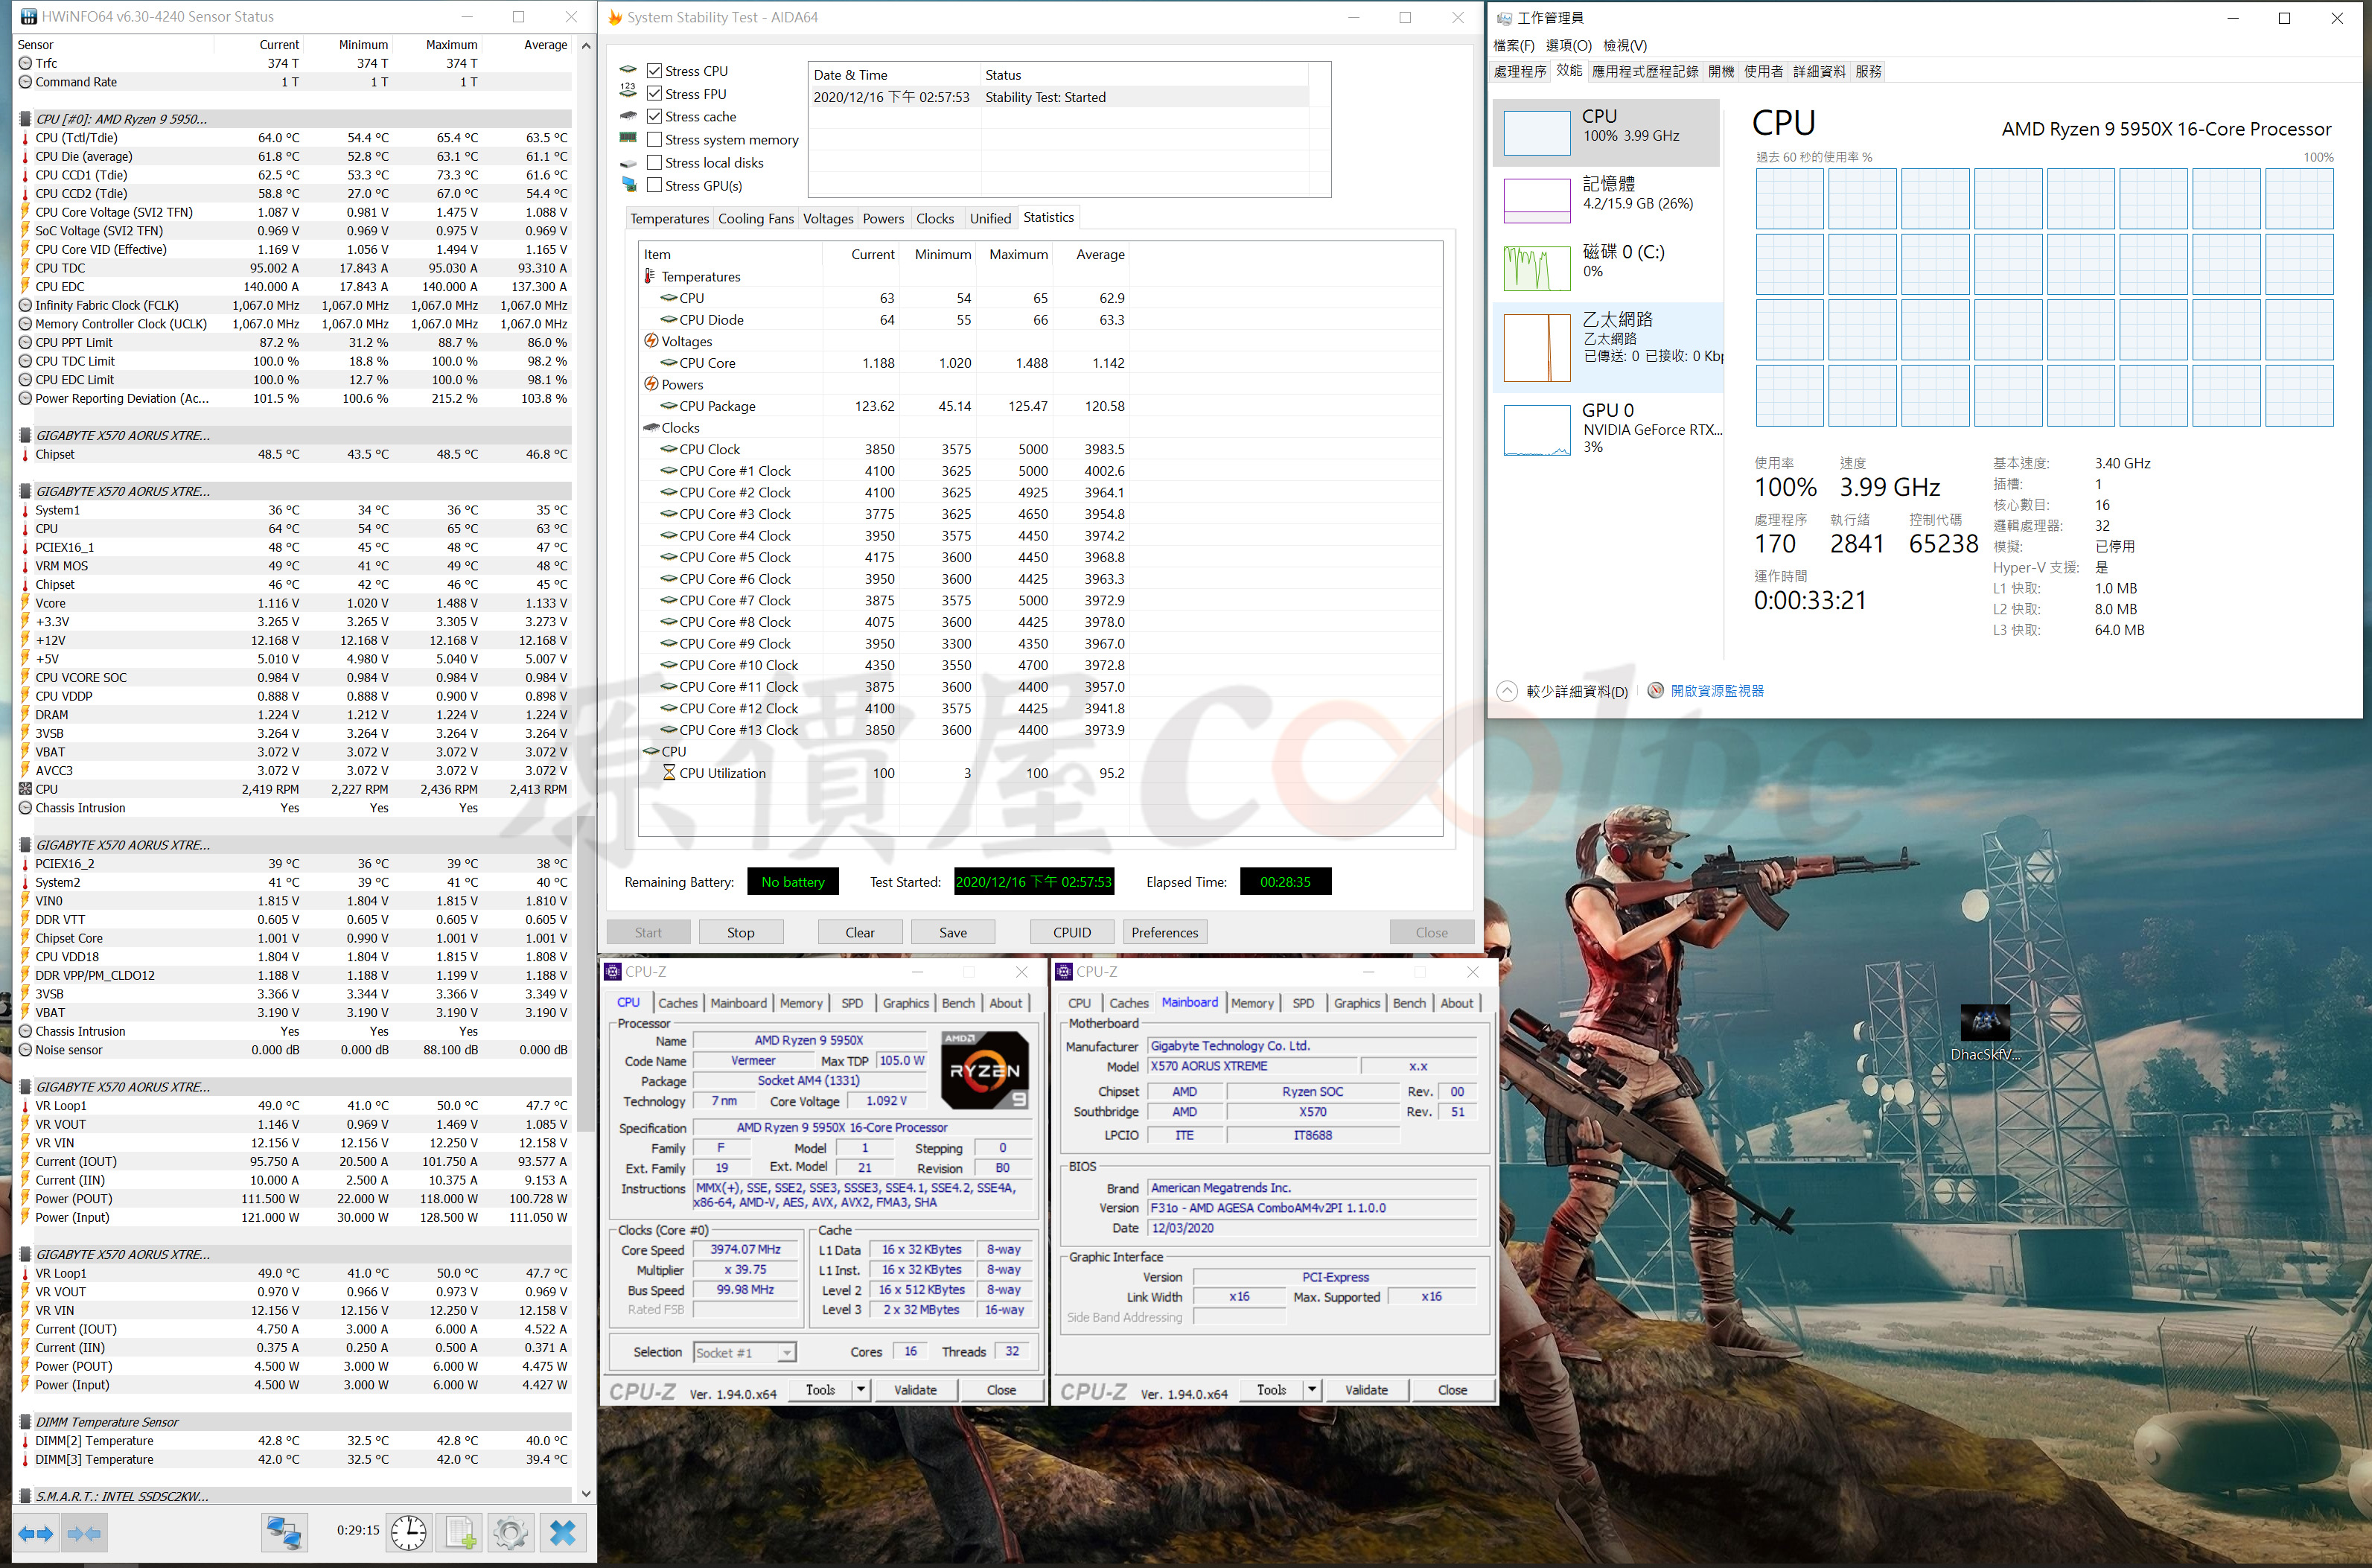
Task: Click HWiNFO collapse columns arrows icon
Action: click(x=84, y=1533)
